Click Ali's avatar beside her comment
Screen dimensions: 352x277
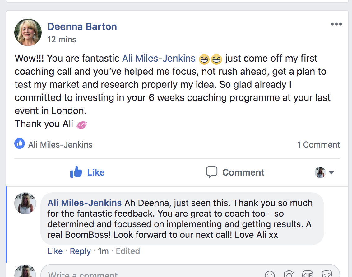[25, 203]
